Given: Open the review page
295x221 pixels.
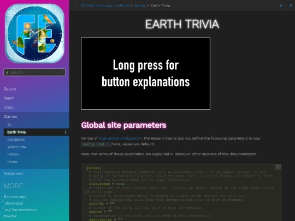Looking at the screenshot, I should [x=13, y=162].
